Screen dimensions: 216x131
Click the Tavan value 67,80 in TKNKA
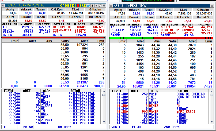43,13
